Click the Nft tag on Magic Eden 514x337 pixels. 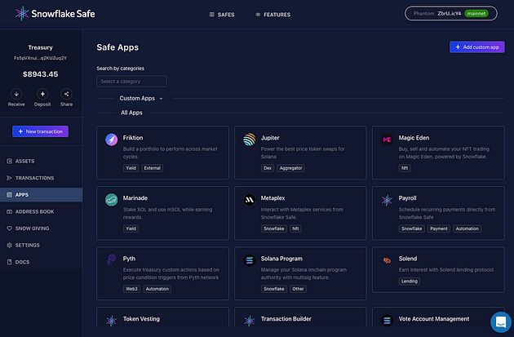[405, 168]
